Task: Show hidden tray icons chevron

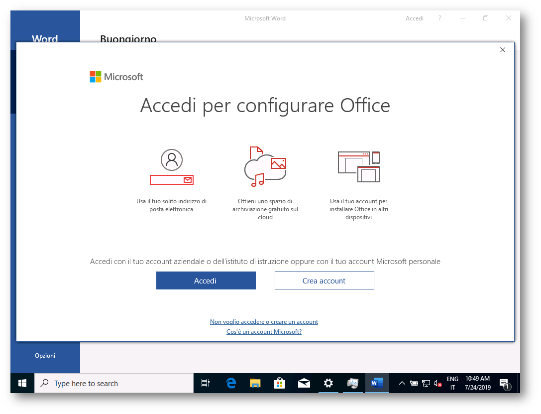Action: [402, 383]
